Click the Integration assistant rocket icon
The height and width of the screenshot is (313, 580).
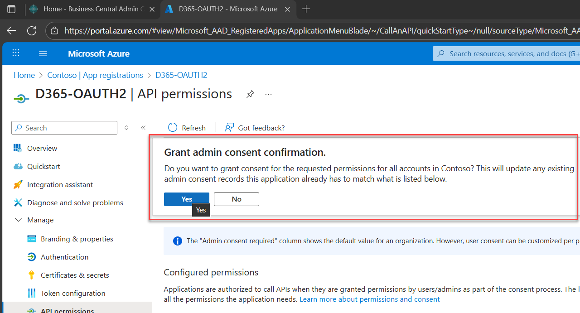[18, 184]
